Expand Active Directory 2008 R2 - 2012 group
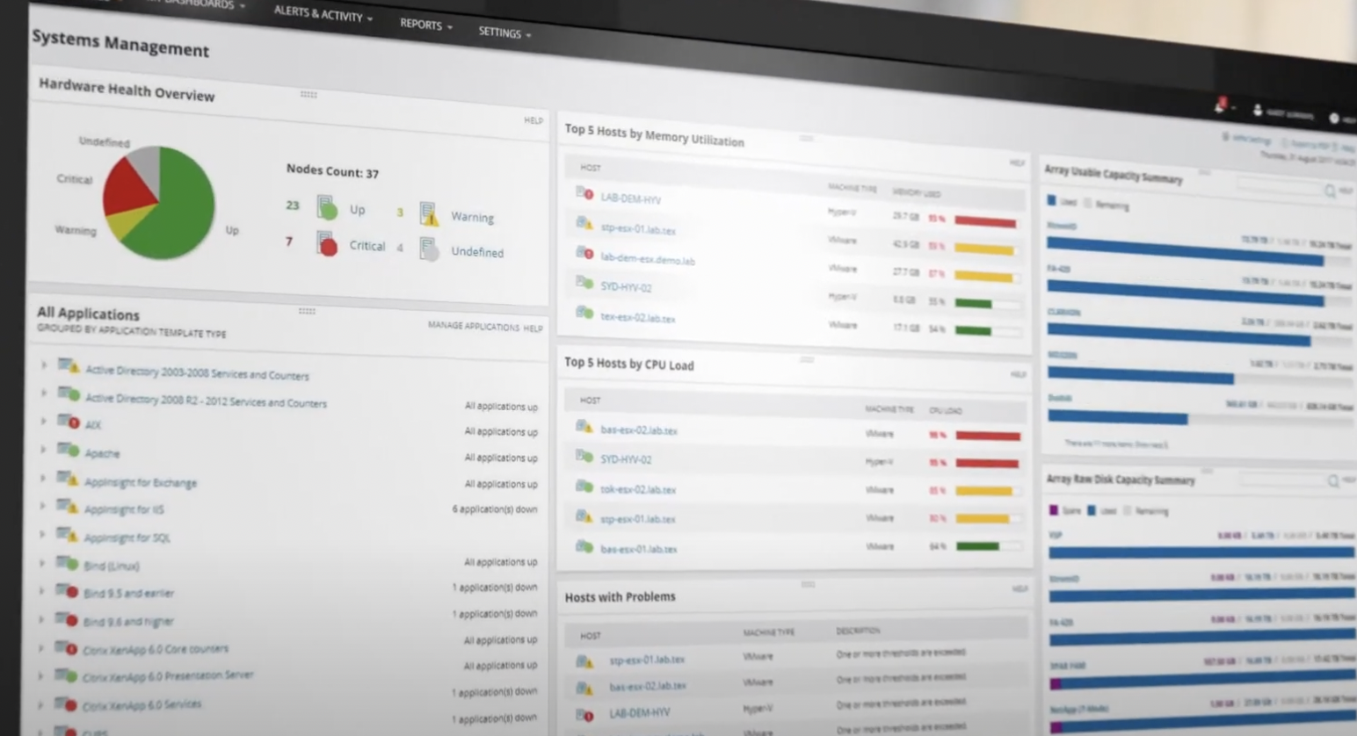This screenshot has width=1357, height=736. [x=44, y=393]
